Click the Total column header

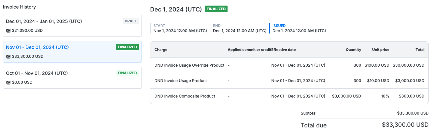(x=419, y=50)
